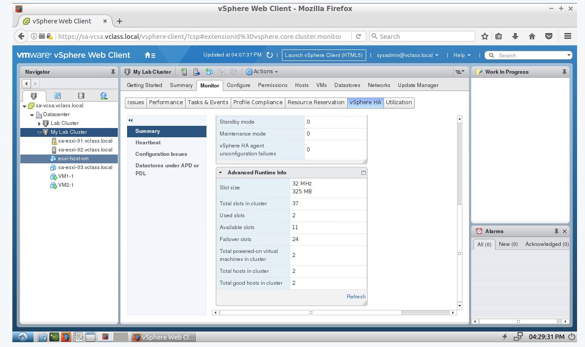Click the Add Host toolbar icon
The height and width of the screenshot is (347, 585).
pyautogui.click(x=184, y=72)
